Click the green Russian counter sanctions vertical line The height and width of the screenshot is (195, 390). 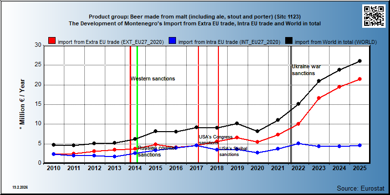pyautogui.click(x=137, y=104)
